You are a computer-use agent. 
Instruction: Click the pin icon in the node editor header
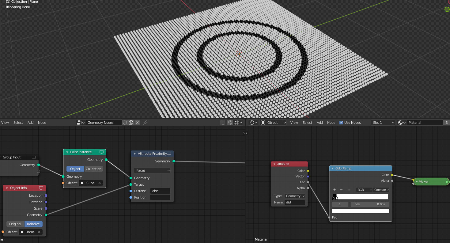click(x=145, y=122)
